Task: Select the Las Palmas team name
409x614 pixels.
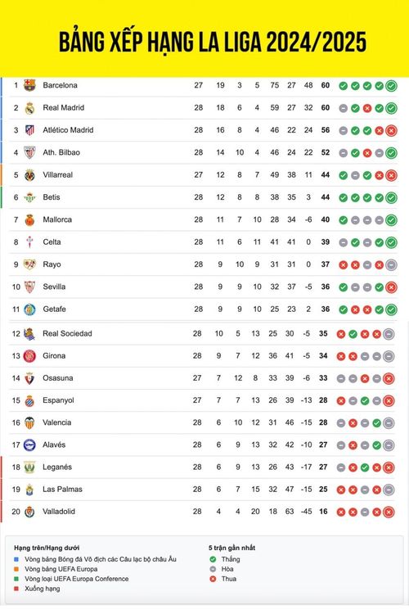Action: point(63,489)
